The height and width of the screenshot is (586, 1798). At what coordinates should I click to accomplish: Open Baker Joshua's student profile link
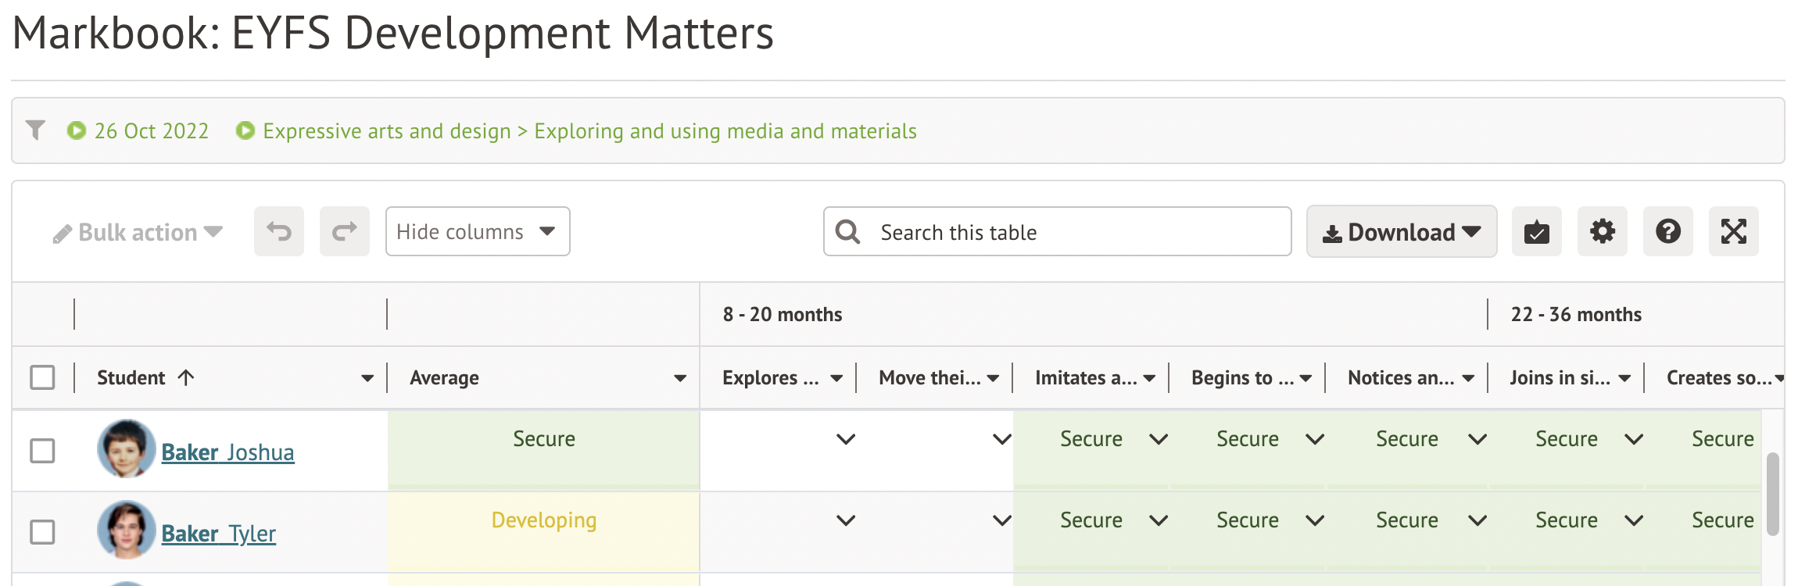click(x=227, y=452)
